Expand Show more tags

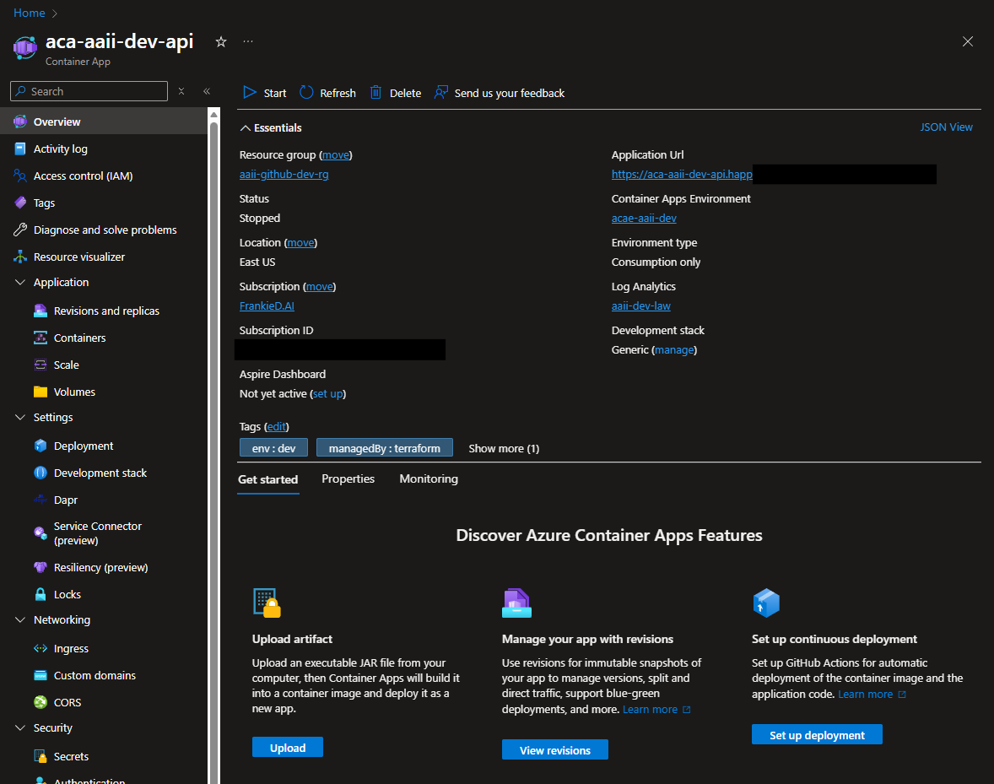(504, 448)
